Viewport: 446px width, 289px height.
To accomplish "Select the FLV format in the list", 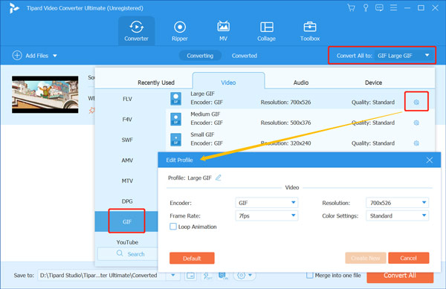I will (x=127, y=99).
